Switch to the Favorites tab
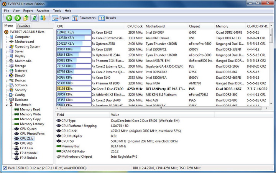This screenshot has height=173, width=276. pos(24,26)
